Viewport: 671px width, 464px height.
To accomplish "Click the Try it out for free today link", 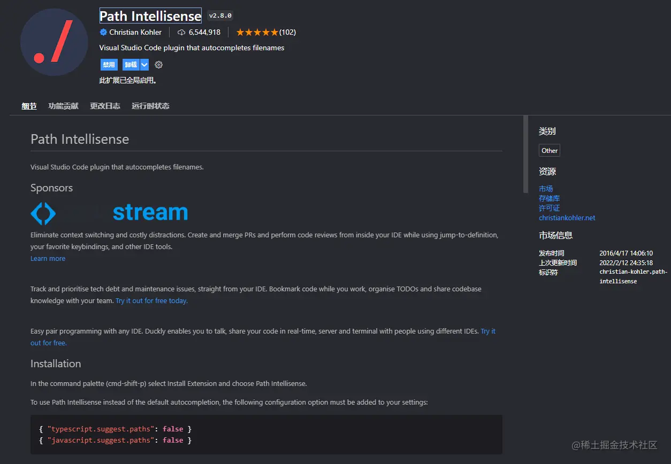I will (x=151, y=300).
